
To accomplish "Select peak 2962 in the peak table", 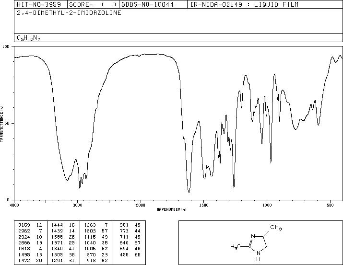I will tap(24, 231).
